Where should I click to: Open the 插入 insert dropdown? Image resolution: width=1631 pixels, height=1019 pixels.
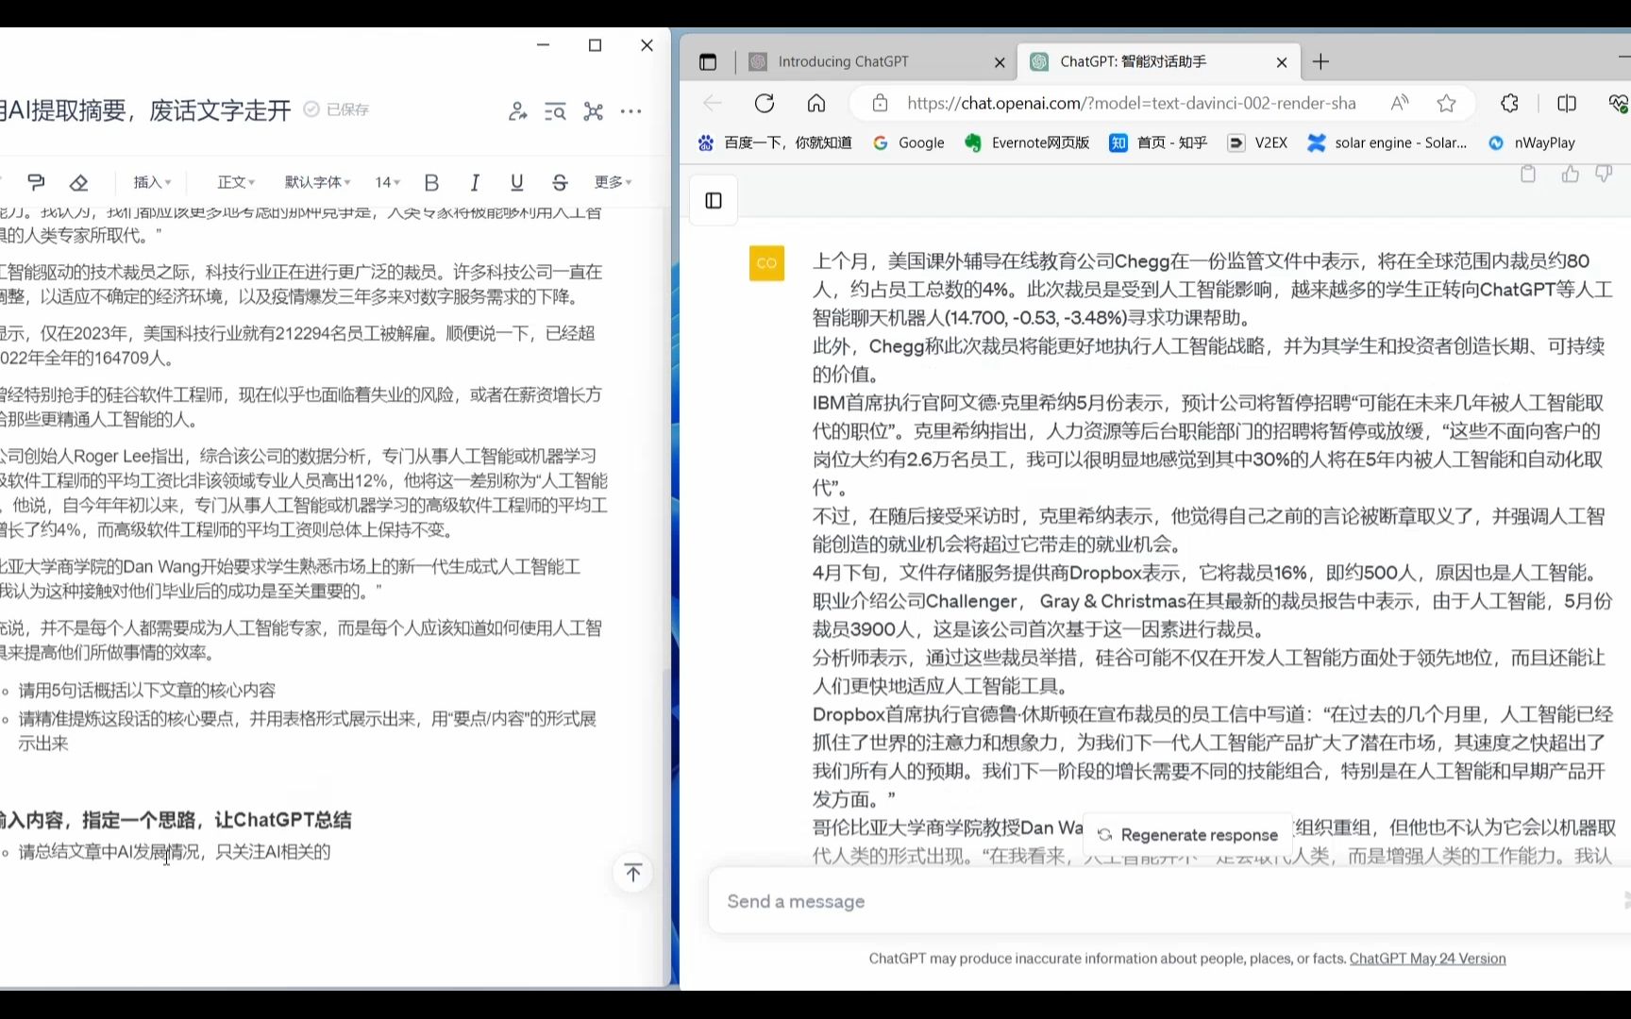coord(152,182)
